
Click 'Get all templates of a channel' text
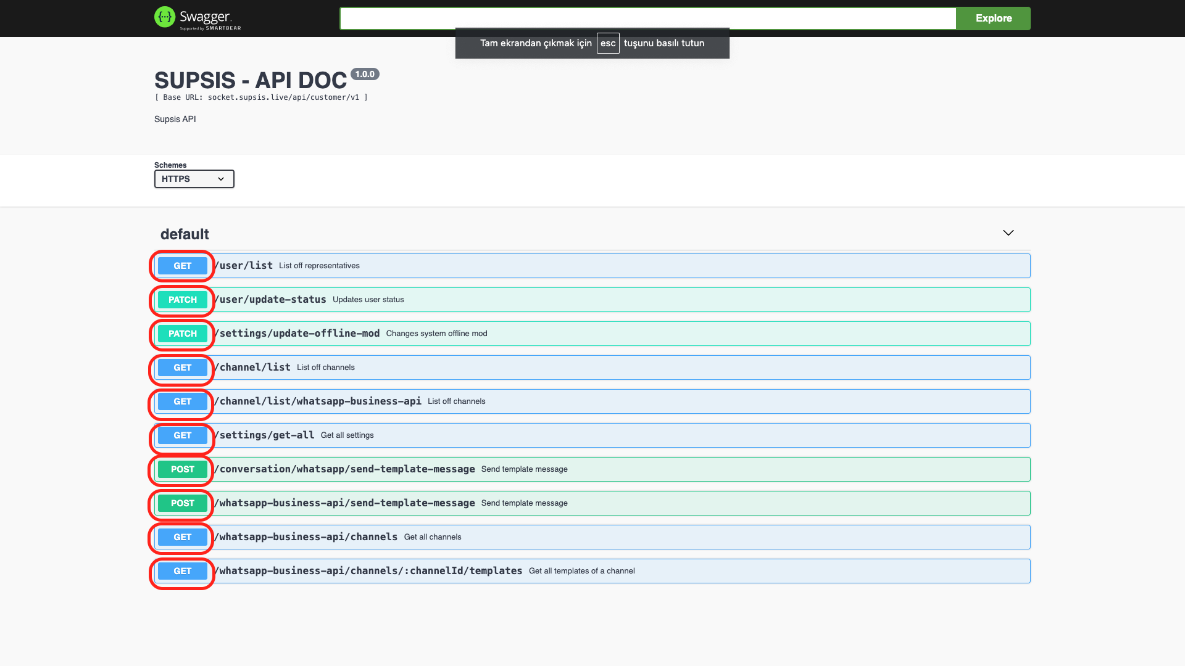coord(582,571)
